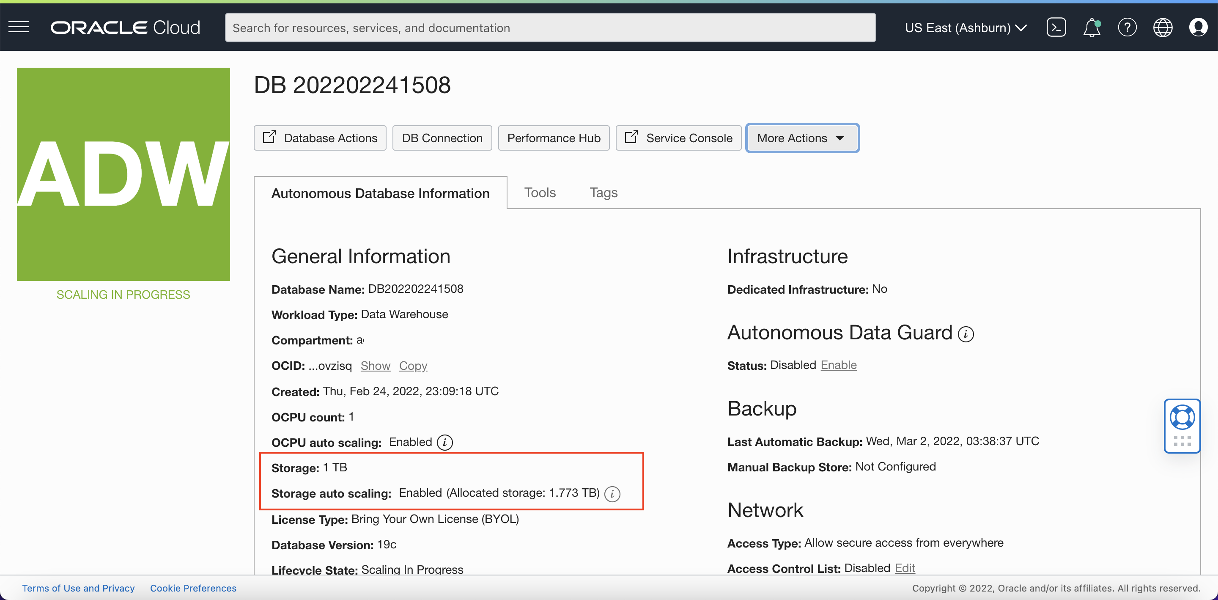Launch Cloud Shell from the header
The width and height of the screenshot is (1218, 600).
1056,28
